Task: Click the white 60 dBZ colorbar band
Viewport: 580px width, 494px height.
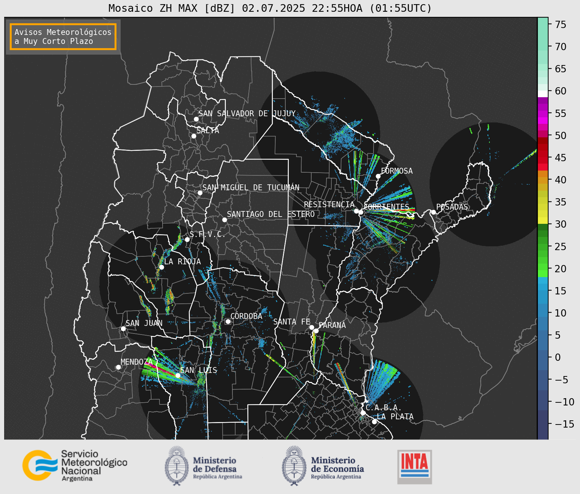Action: (543, 94)
